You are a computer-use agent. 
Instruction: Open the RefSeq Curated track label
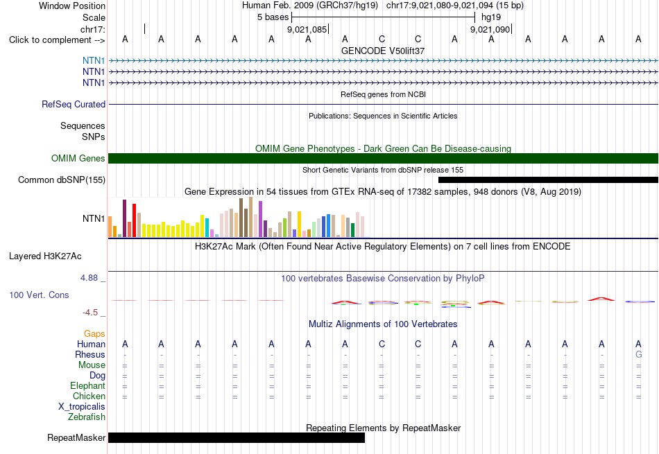point(74,104)
